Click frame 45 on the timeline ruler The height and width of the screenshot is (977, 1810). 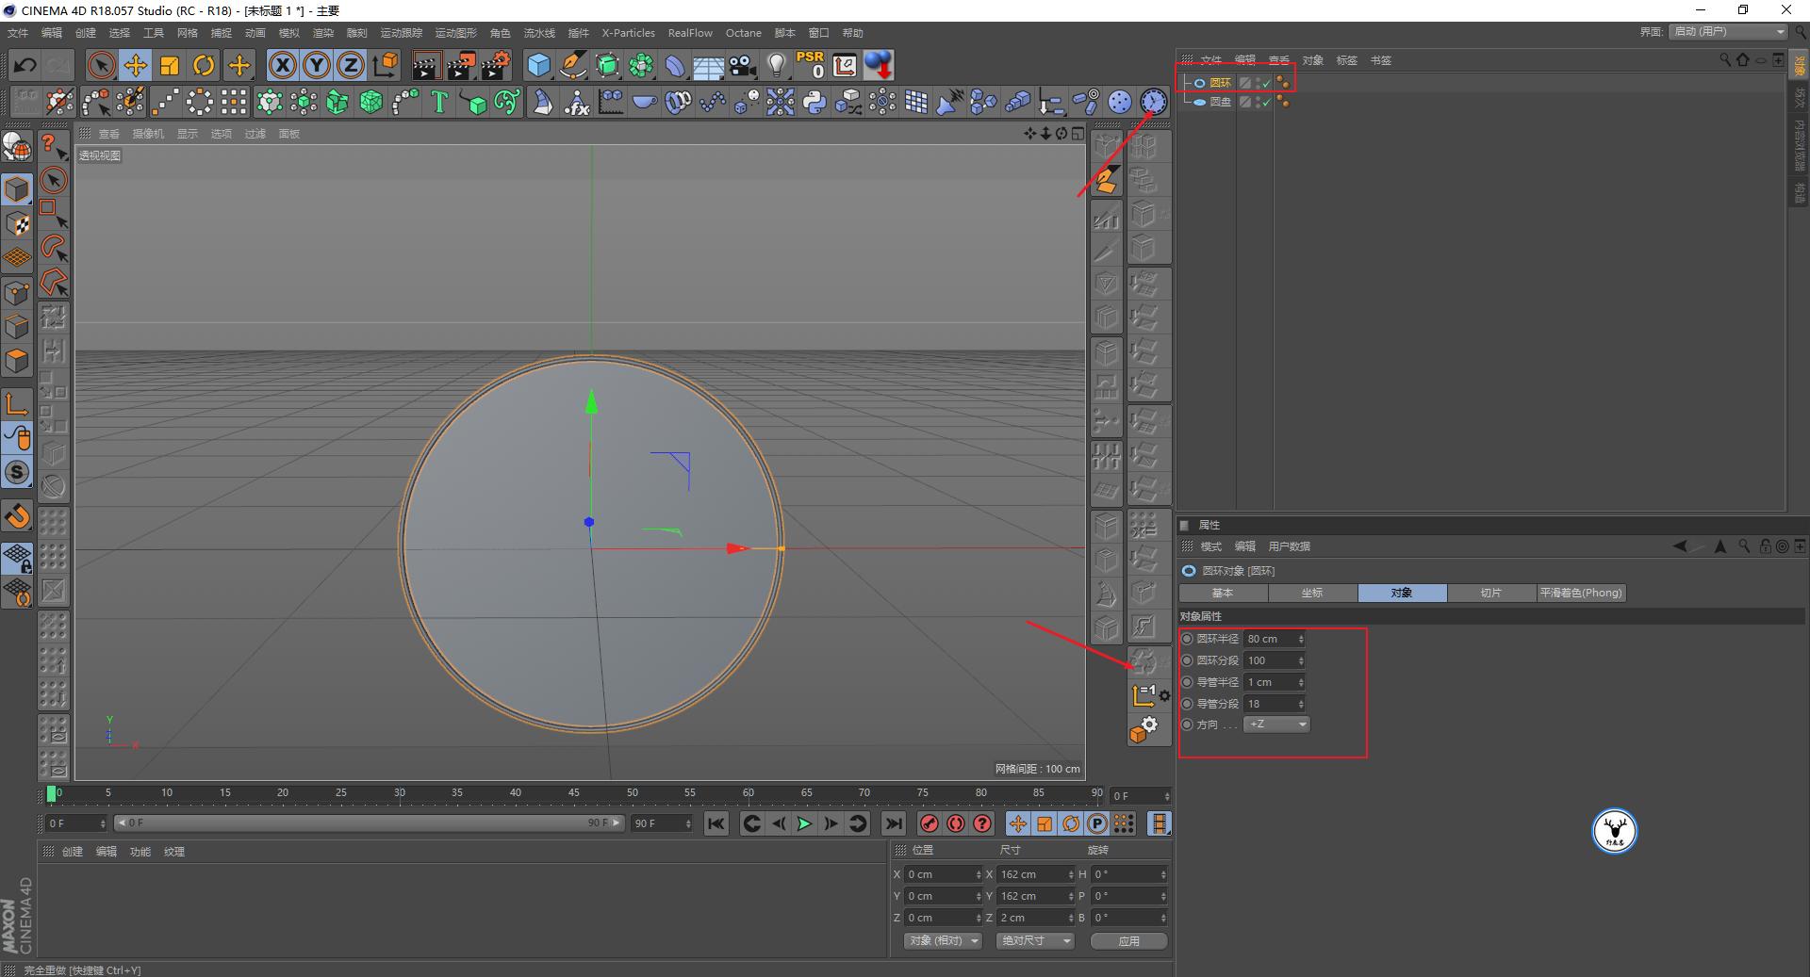click(573, 794)
